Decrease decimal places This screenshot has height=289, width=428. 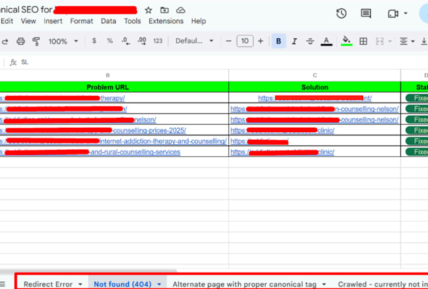[x=125, y=41]
